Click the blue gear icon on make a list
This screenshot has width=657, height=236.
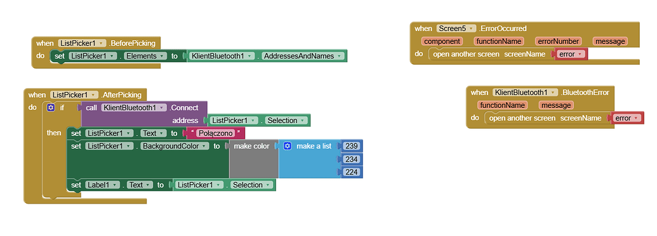(288, 146)
